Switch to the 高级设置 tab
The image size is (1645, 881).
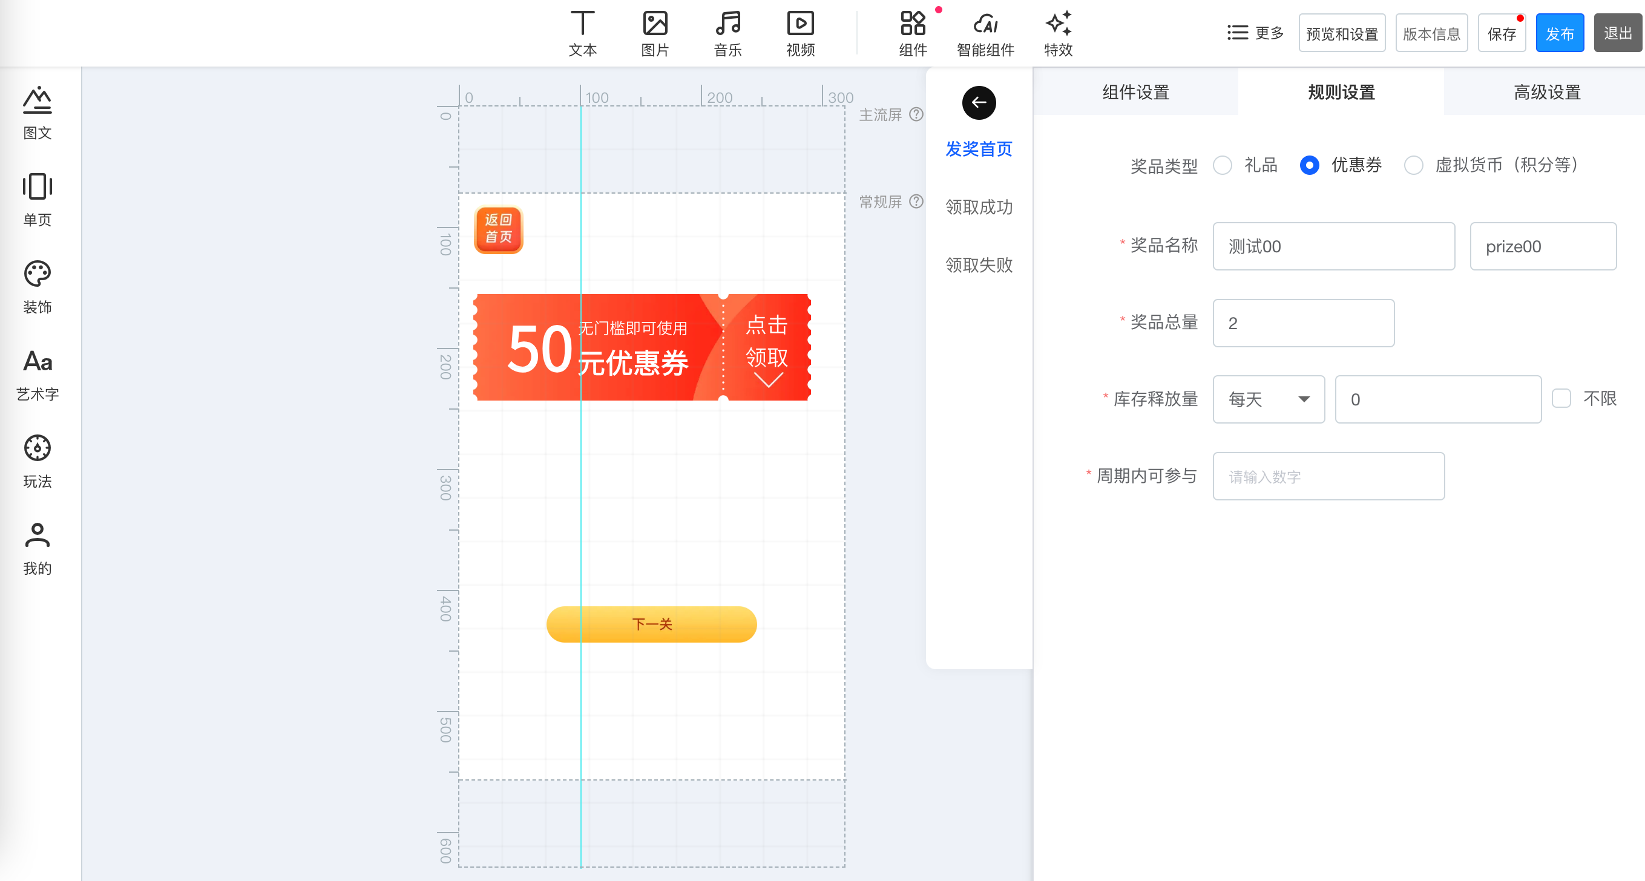tap(1547, 93)
